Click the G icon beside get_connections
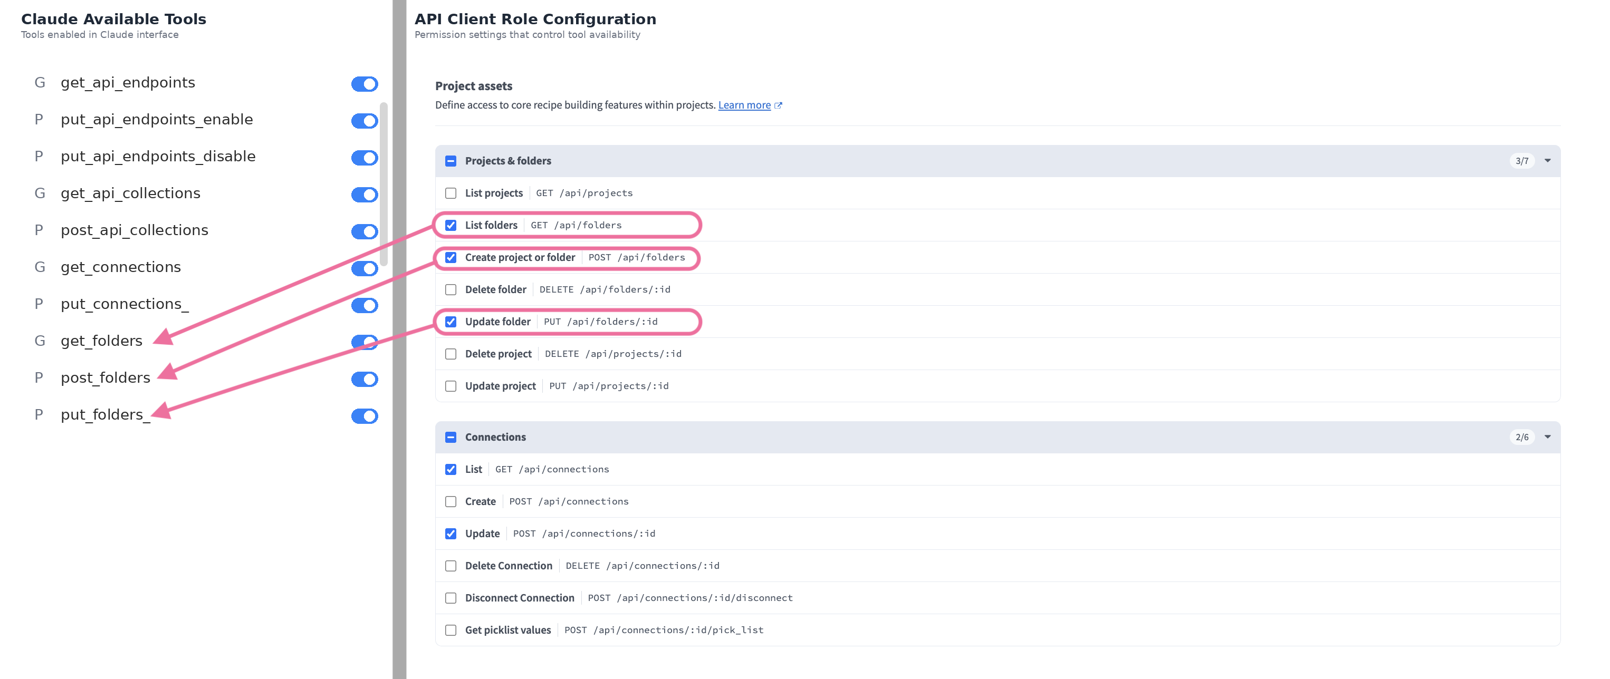1610x679 pixels. tap(40, 267)
